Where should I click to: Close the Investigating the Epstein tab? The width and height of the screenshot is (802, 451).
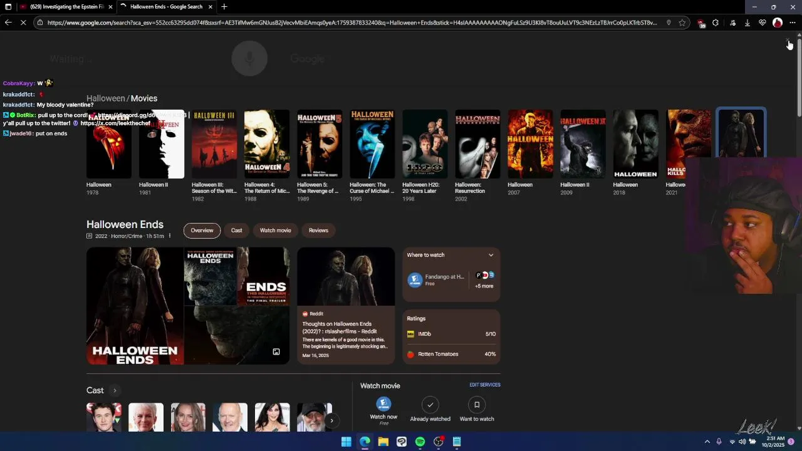(111, 7)
